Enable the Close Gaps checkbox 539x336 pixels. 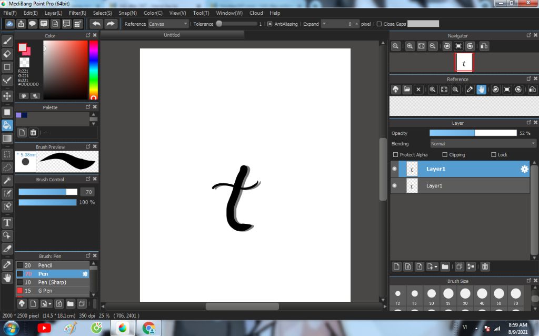379,24
